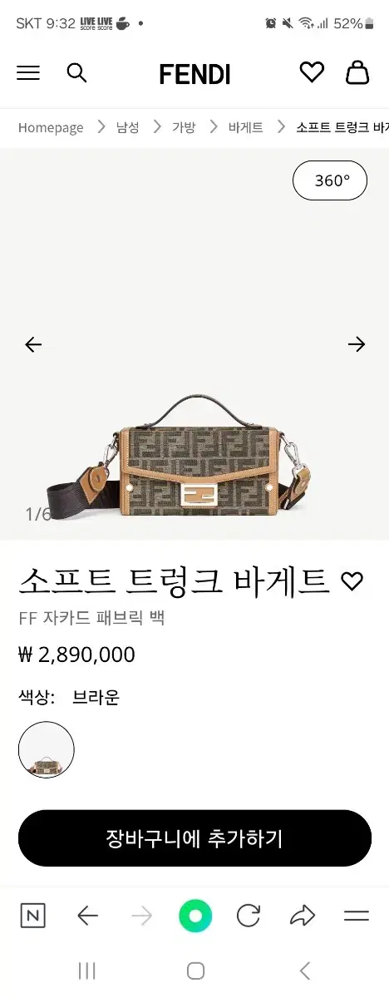Viewport: 389px width, 998px height.
Task: Tap the Naver home N icon
Action: [x=32, y=916]
